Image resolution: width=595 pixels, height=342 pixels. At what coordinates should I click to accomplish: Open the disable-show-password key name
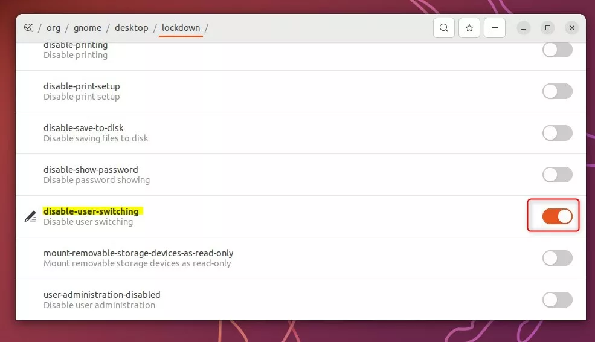pos(91,170)
